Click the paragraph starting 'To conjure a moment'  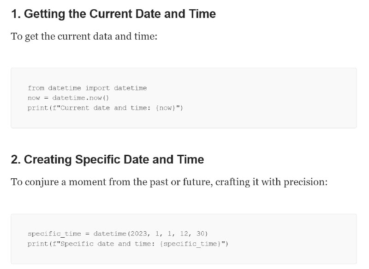pos(169,182)
